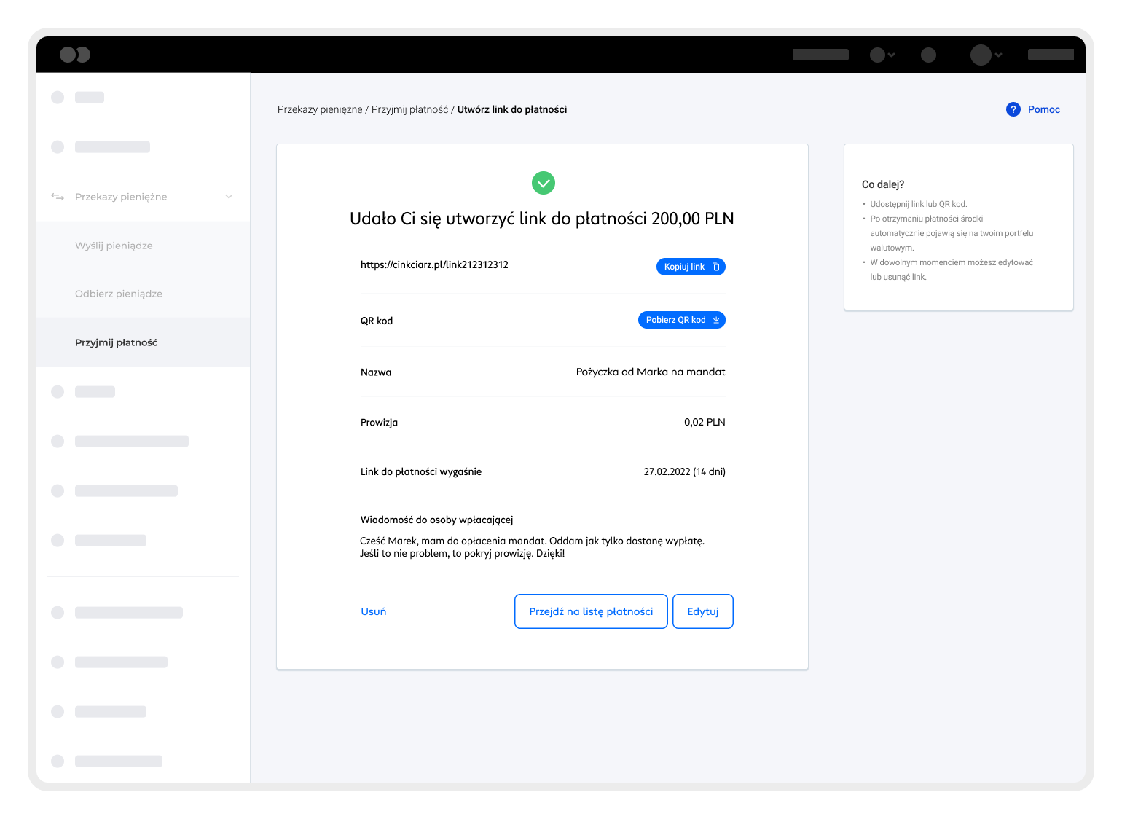Screen dimensions: 1122x819
Task: Click the Edytuj button
Action: point(702,611)
